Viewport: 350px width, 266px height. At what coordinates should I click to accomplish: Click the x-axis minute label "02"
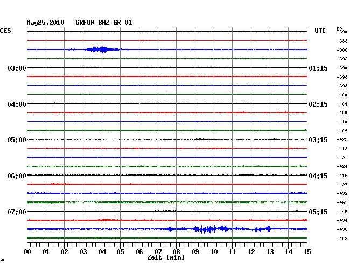(64, 252)
